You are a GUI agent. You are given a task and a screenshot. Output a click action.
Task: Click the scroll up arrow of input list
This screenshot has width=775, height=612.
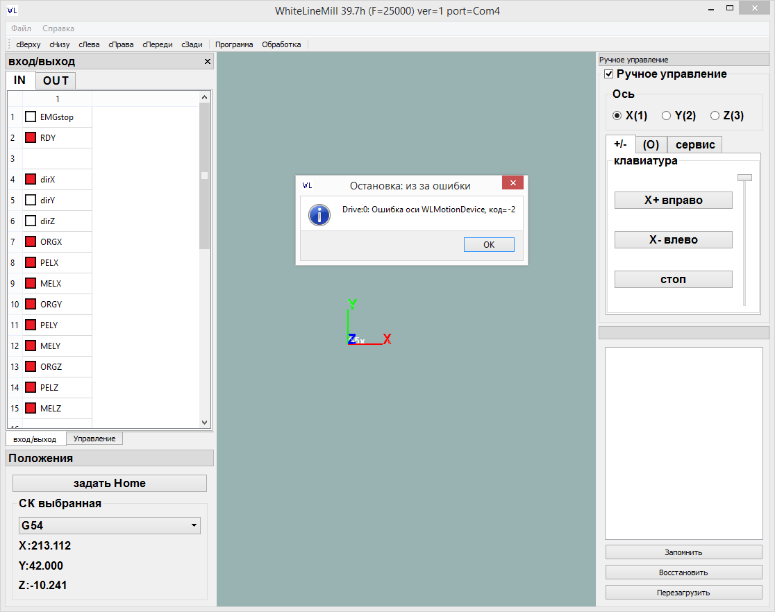click(x=205, y=97)
